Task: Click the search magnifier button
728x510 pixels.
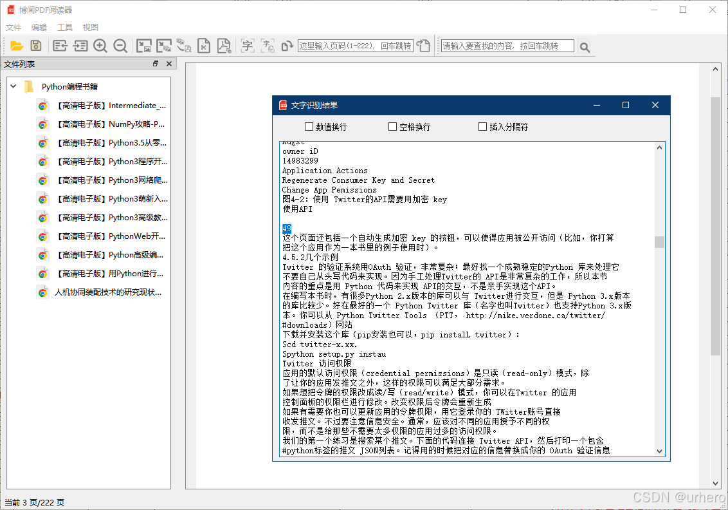Action: tap(585, 46)
